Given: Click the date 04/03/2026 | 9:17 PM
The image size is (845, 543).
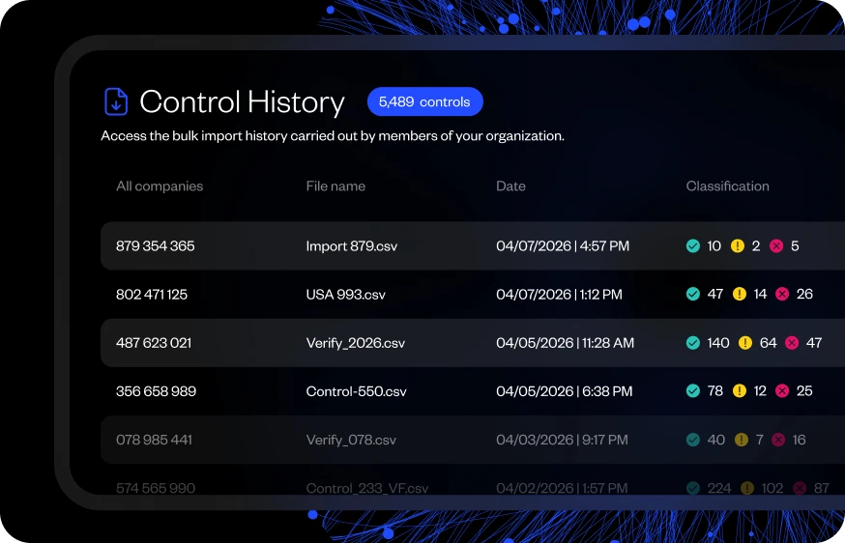Looking at the screenshot, I should click(x=562, y=441).
